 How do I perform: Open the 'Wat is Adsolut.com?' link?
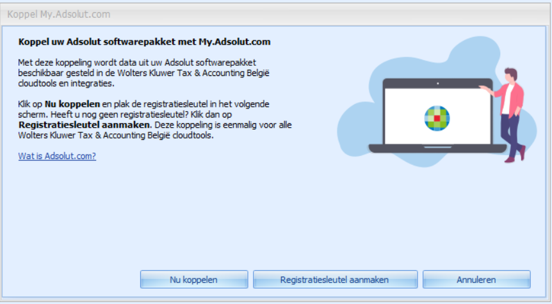pyautogui.click(x=57, y=155)
